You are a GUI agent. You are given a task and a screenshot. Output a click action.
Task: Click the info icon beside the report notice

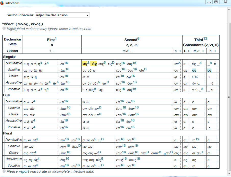pos(4,171)
